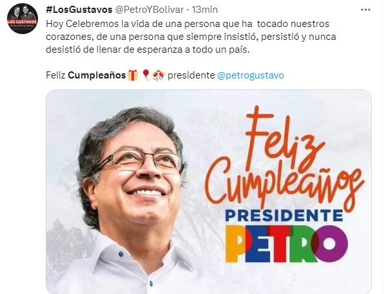Click the multicolor PETRO logo
This screenshot has height=294, width=384.
[x=287, y=244]
